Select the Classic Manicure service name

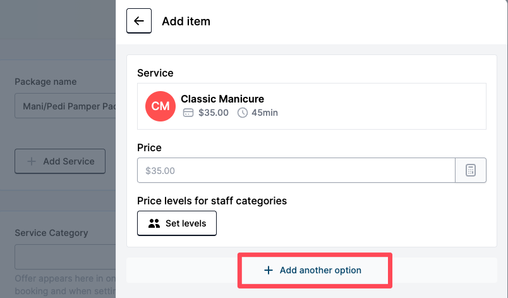click(222, 99)
